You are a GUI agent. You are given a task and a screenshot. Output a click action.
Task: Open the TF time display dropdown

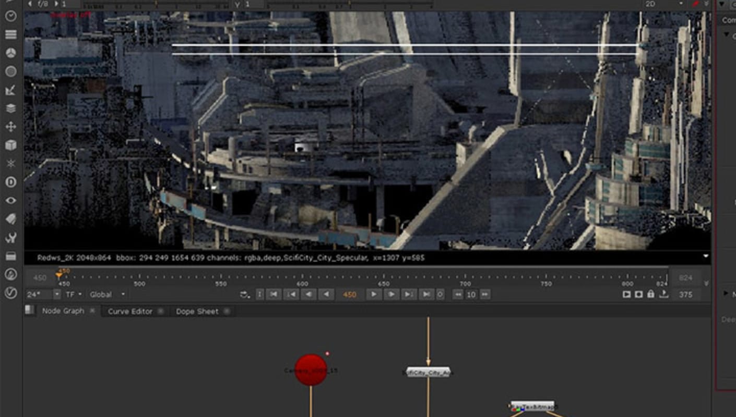point(74,295)
